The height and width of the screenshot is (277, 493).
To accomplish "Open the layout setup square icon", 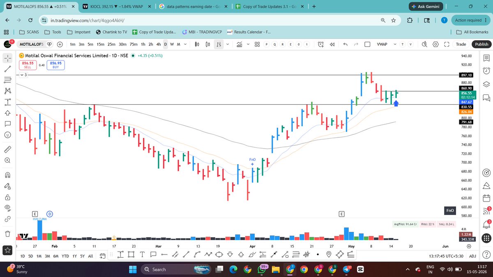I will (368, 44).
